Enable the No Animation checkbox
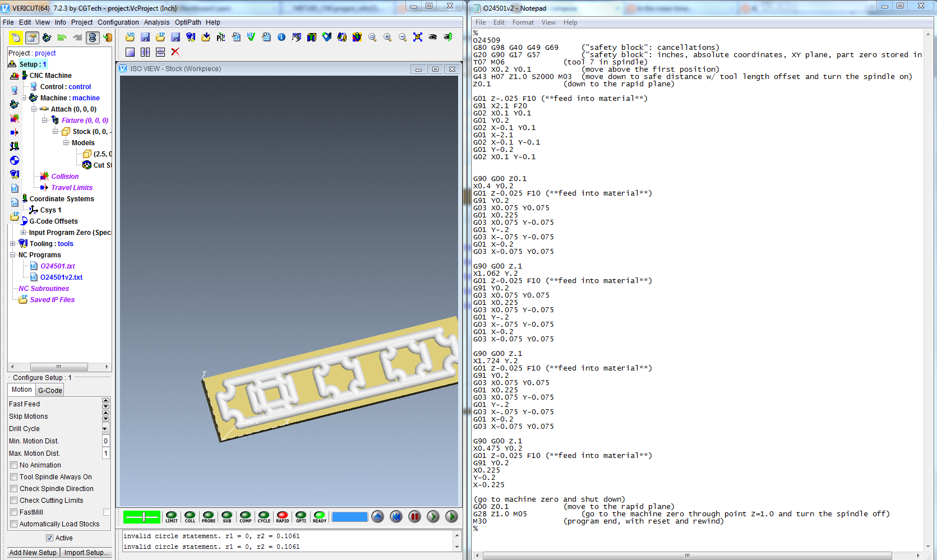This screenshot has height=560, width=937. pos(14,465)
